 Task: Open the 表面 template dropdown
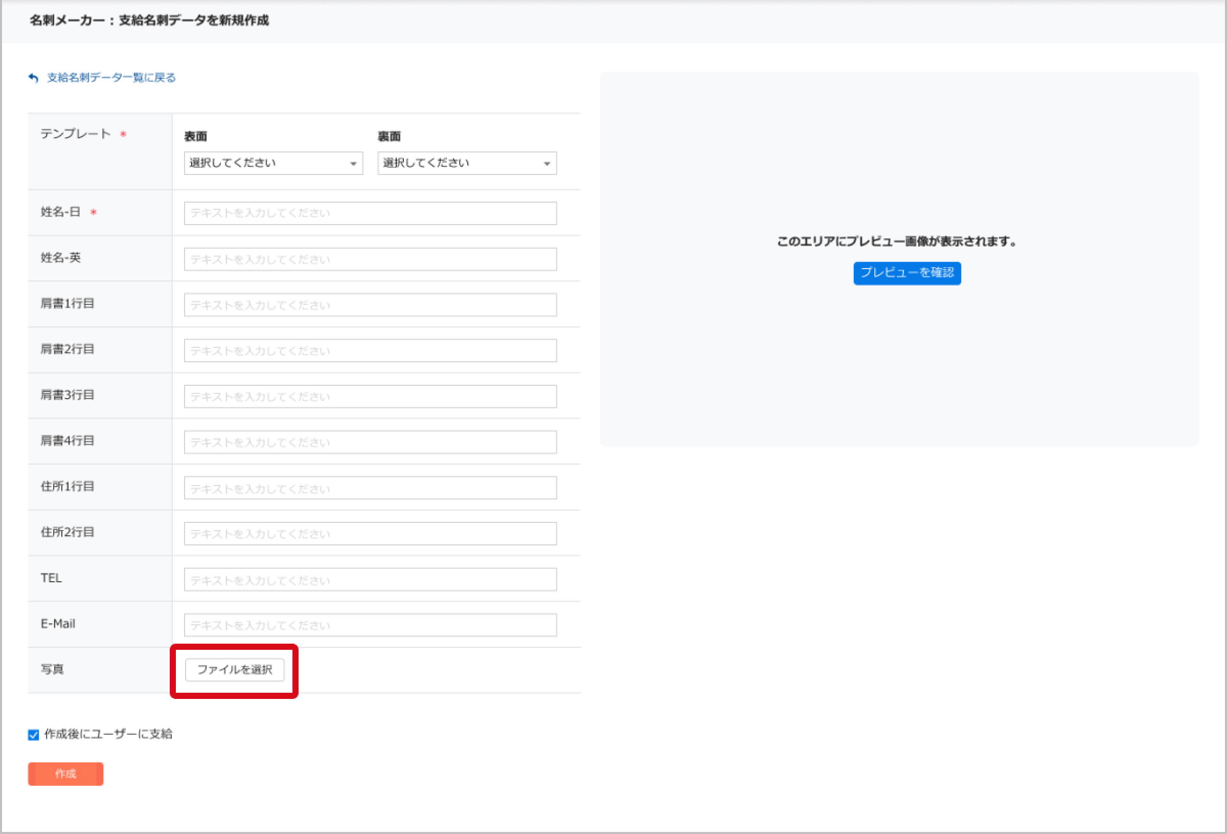point(272,163)
